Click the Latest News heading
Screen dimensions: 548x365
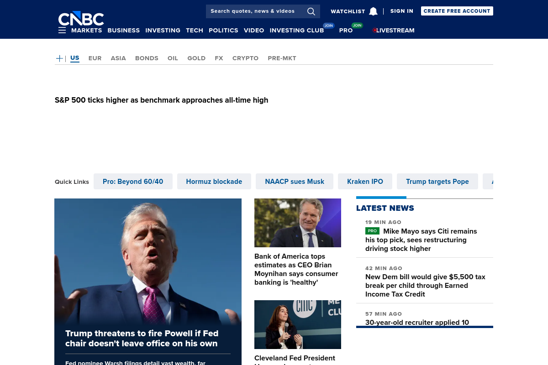click(x=385, y=208)
